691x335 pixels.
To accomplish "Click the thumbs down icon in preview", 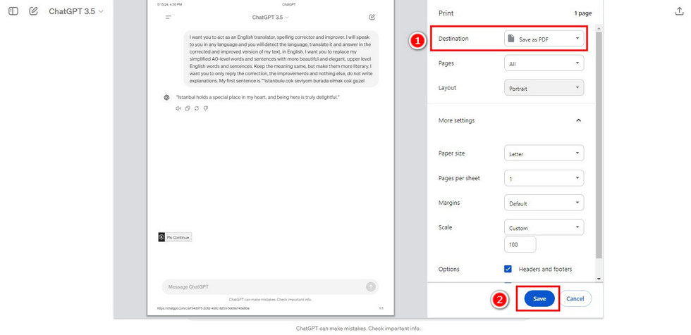I will (205, 108).
